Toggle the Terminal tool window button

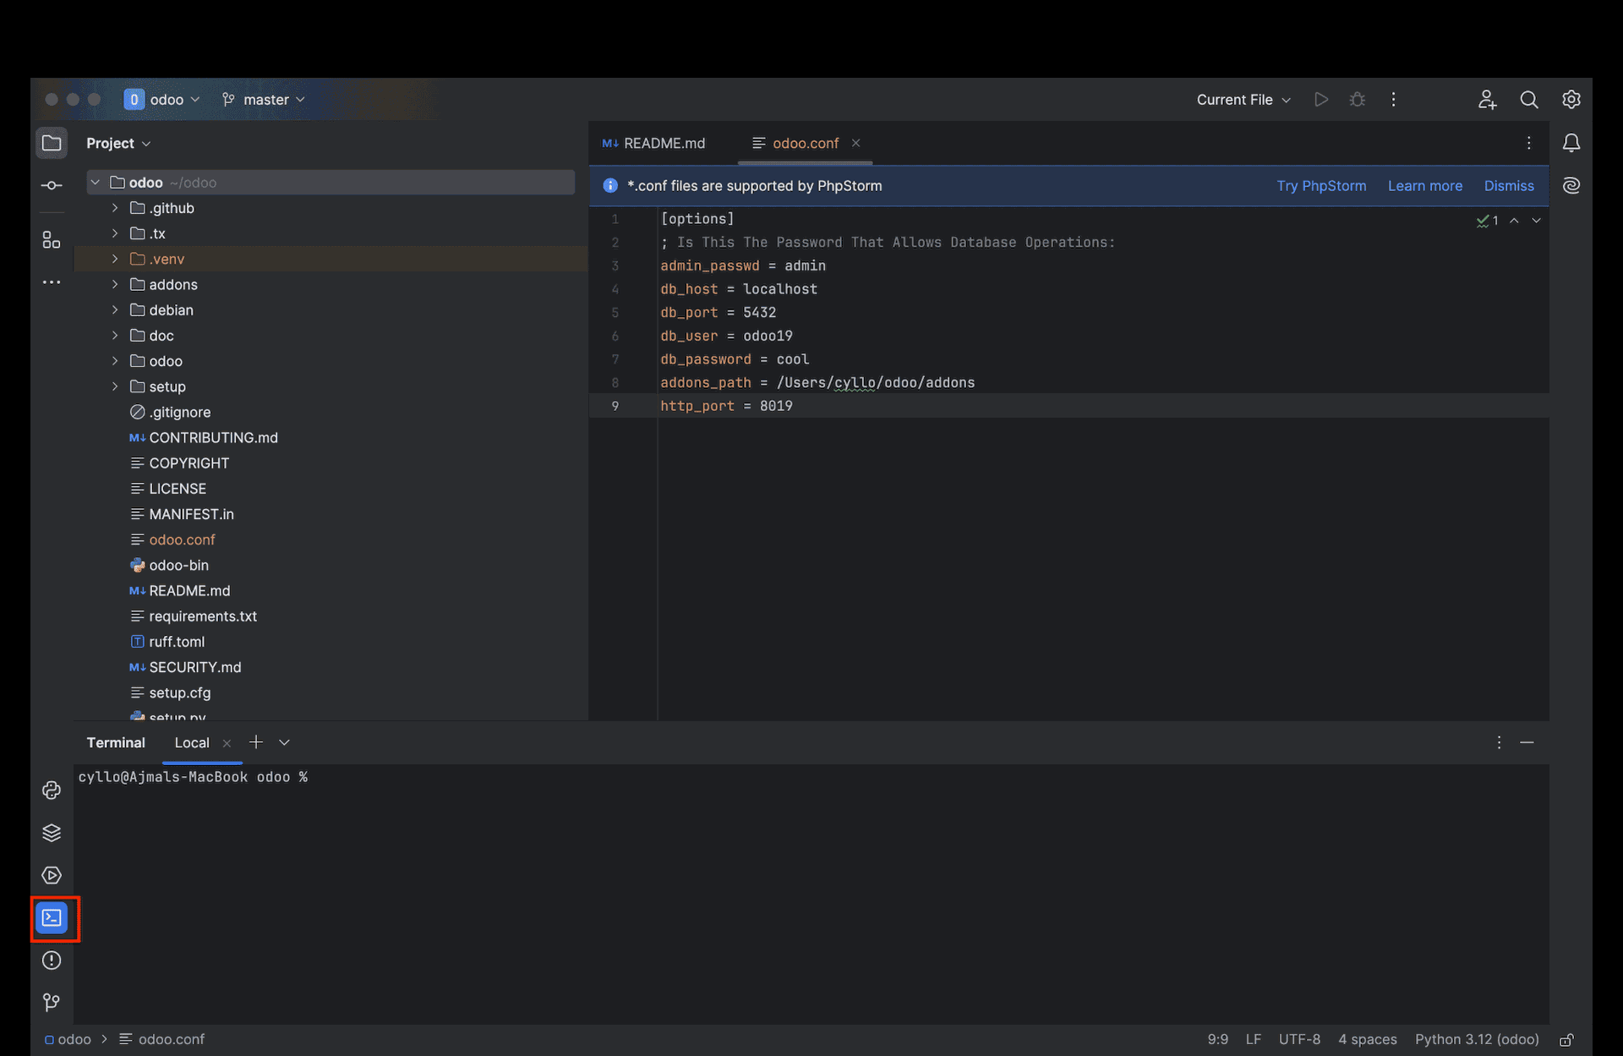click(x=52, y=918)
